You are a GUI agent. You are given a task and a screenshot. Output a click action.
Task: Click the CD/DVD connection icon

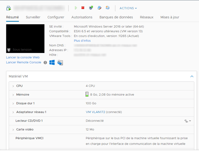tap(186, 121)
